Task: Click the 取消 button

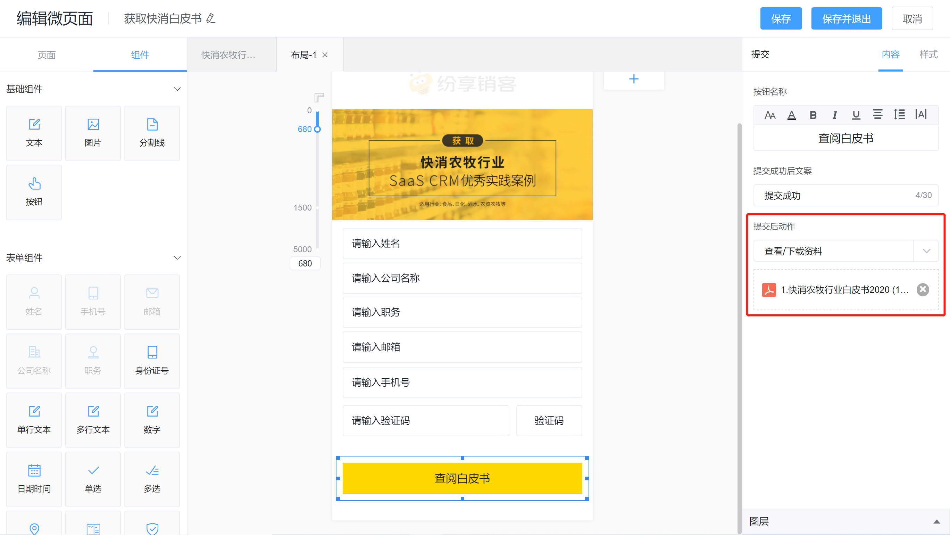Action: (x=912, y=18)
